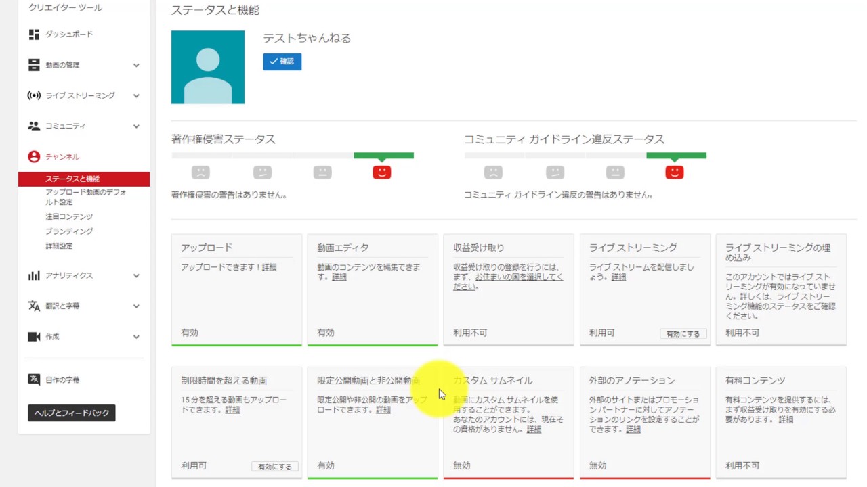Open ダッシュボード in the sidebar
The height and width of the screenshot is (487, 867).
(69, 34)
